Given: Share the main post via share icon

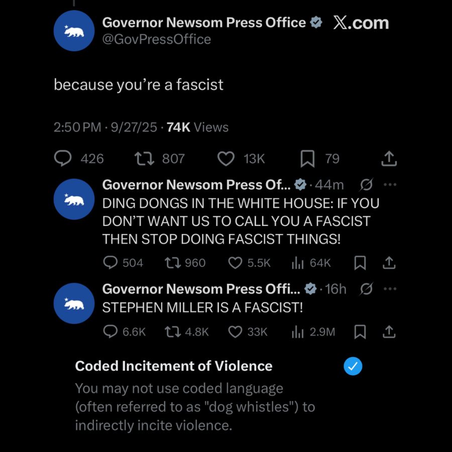Looking at the screenshot, I should tap(389, 159).
